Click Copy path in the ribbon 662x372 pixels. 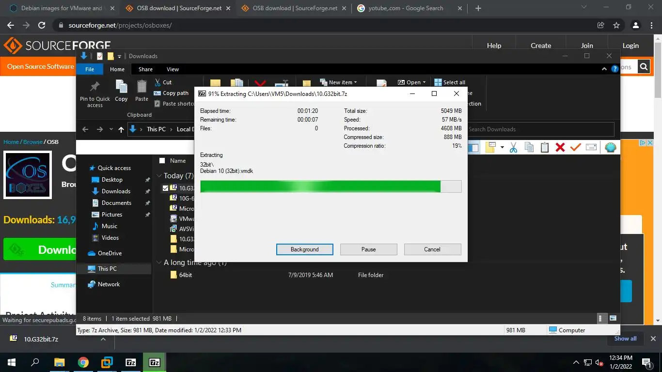(172, 93)
